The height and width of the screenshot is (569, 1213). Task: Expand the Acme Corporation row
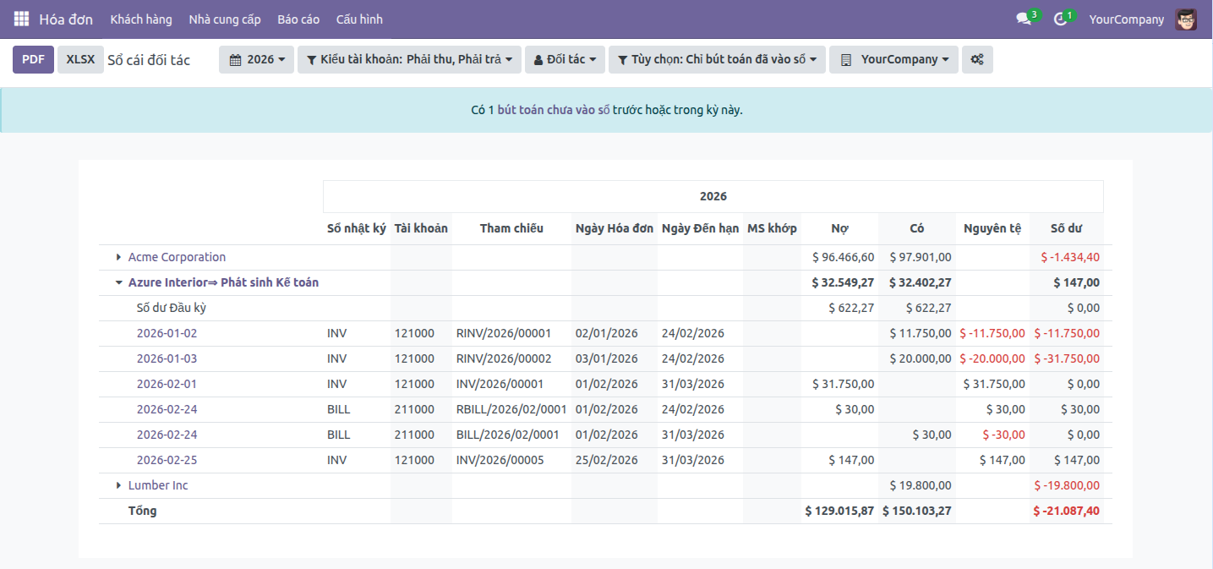(x=118, y=257)
